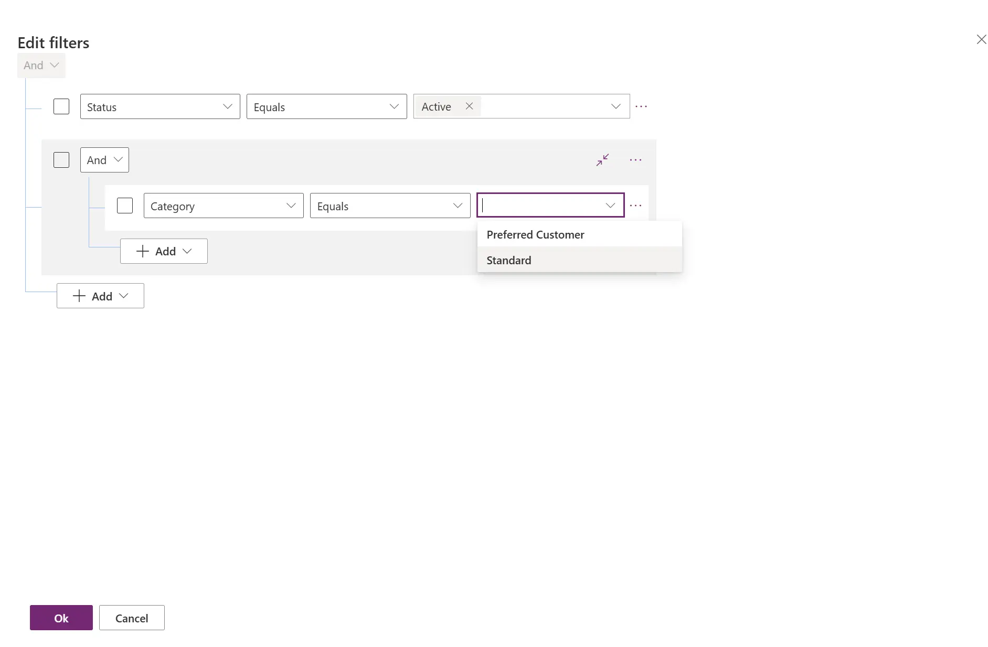Collapse the nested filter group

point(602,160)
